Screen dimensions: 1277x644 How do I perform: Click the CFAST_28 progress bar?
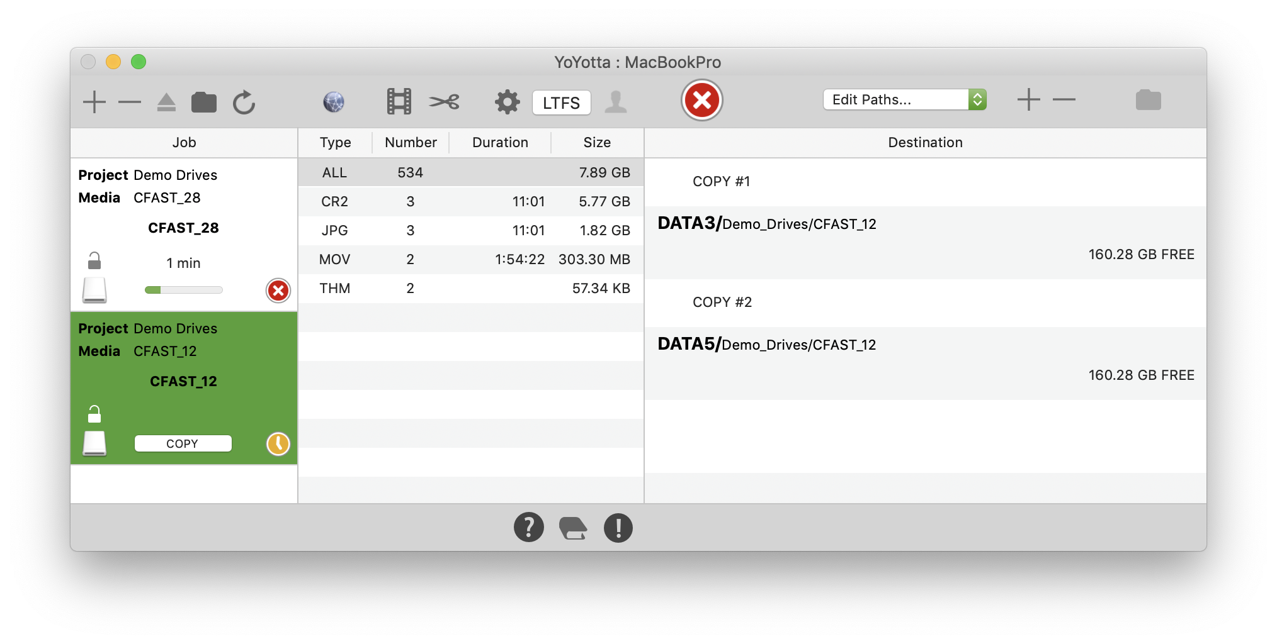[183, 290]
